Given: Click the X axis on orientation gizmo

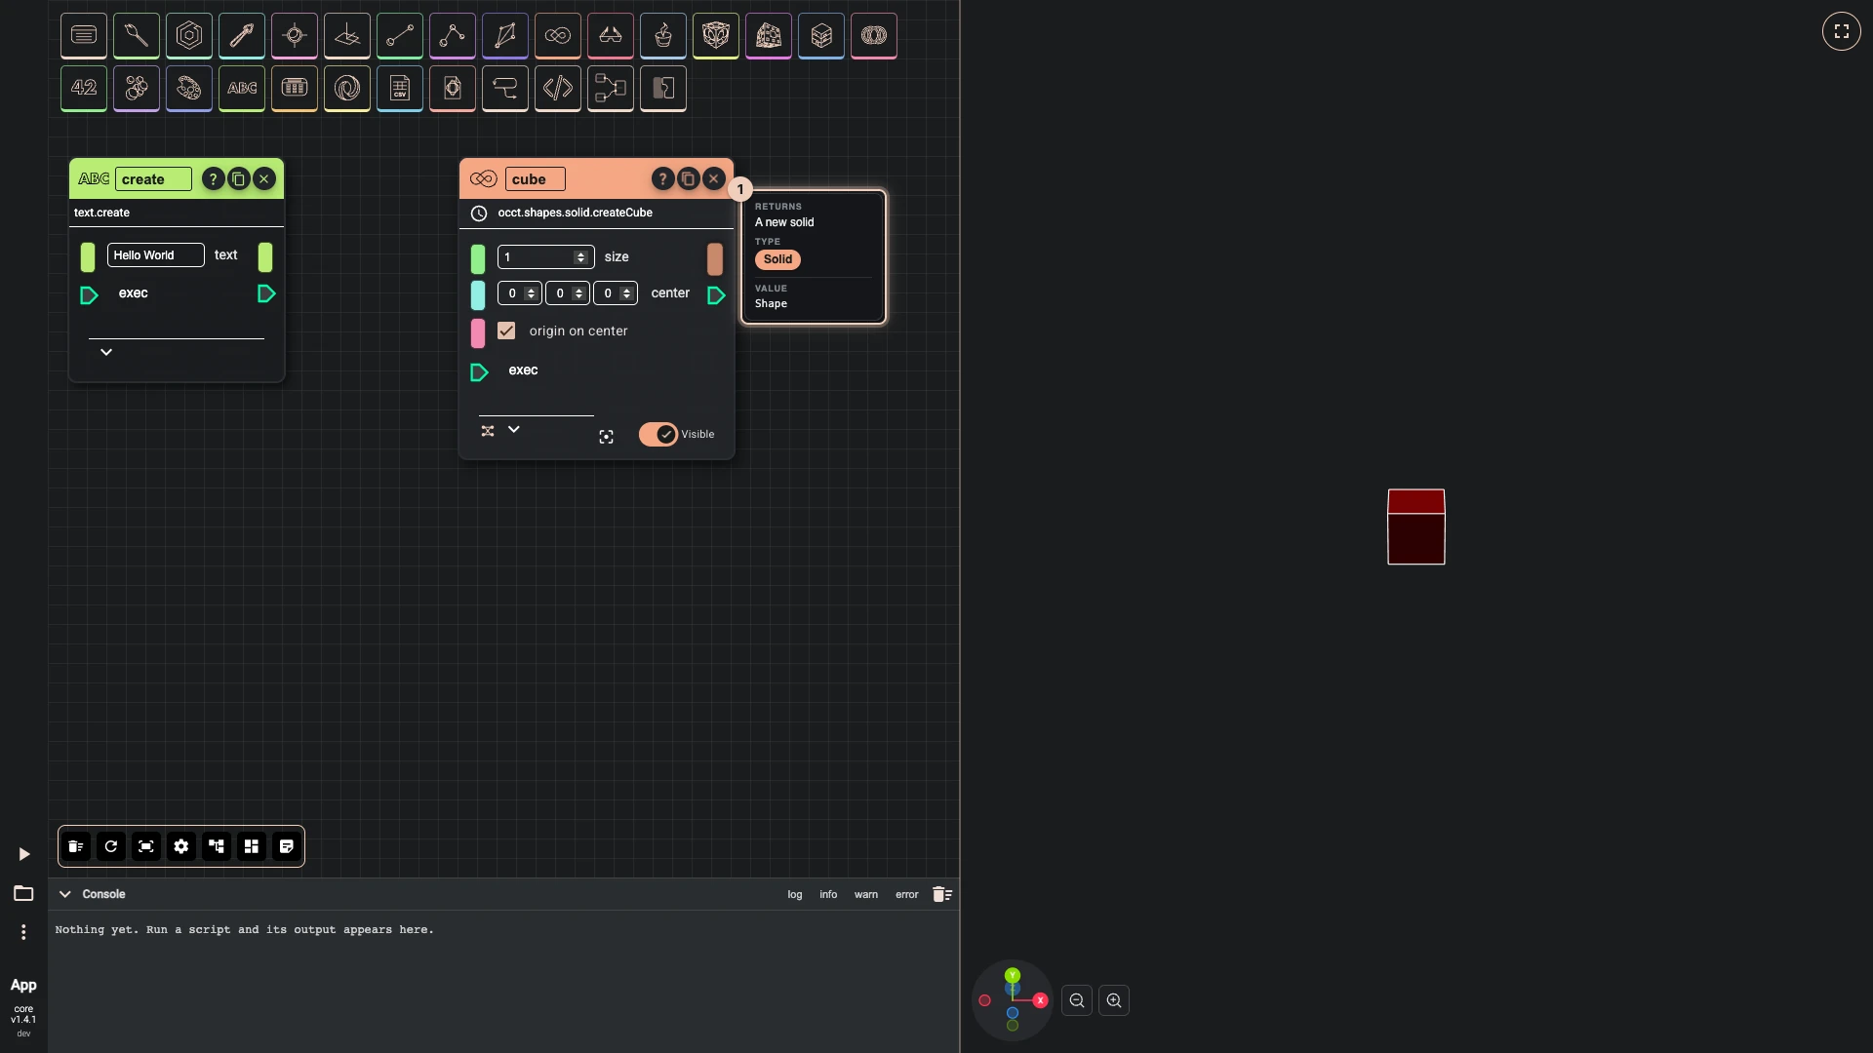Looking at the screenshot, I should (x=1041, y=1000).
